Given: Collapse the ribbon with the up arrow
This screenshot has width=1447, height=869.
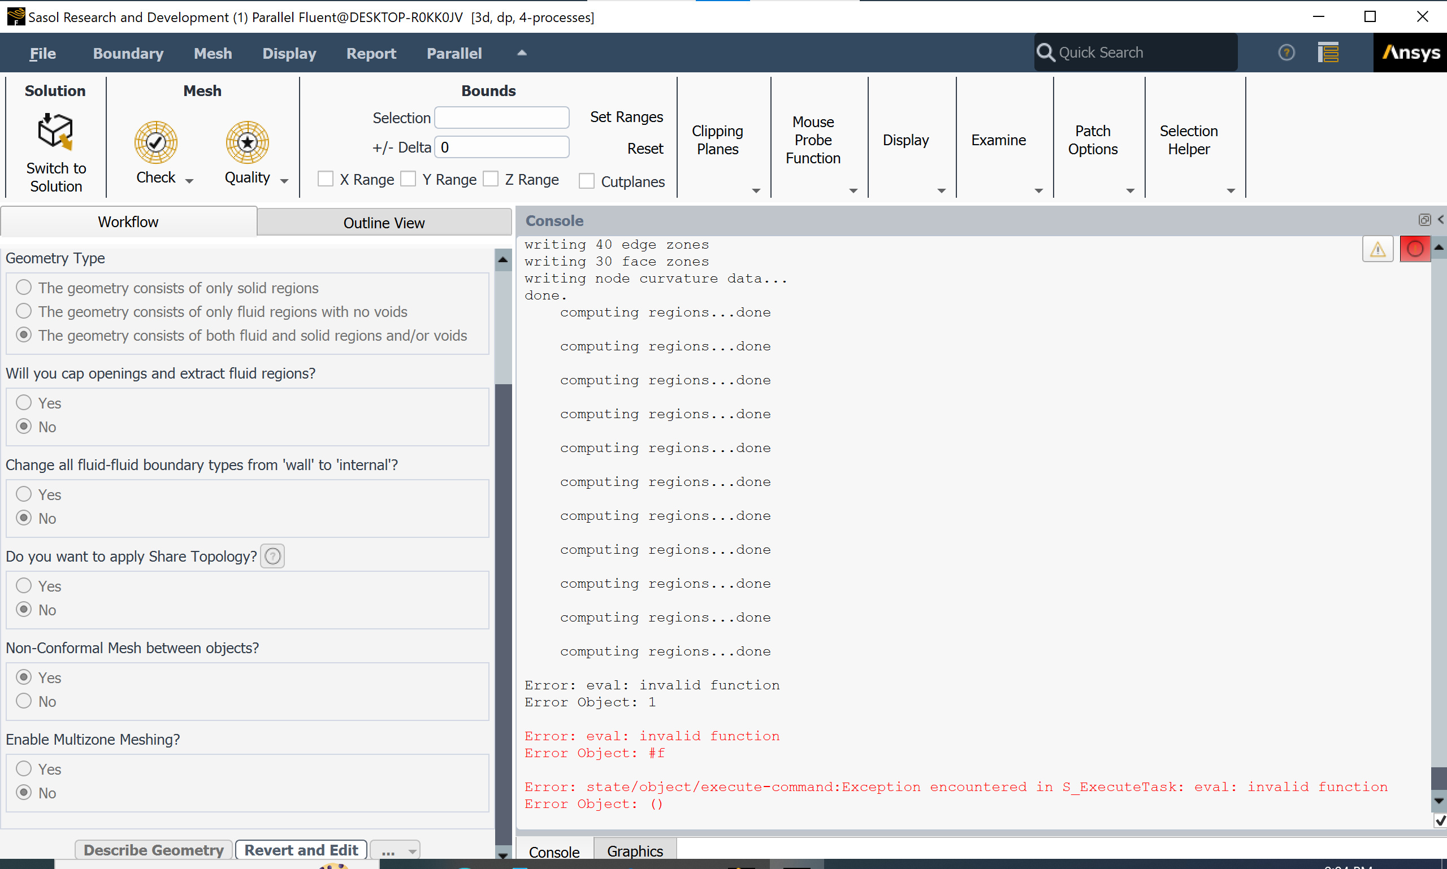Looking at the screenshot, I should (522, 53).
